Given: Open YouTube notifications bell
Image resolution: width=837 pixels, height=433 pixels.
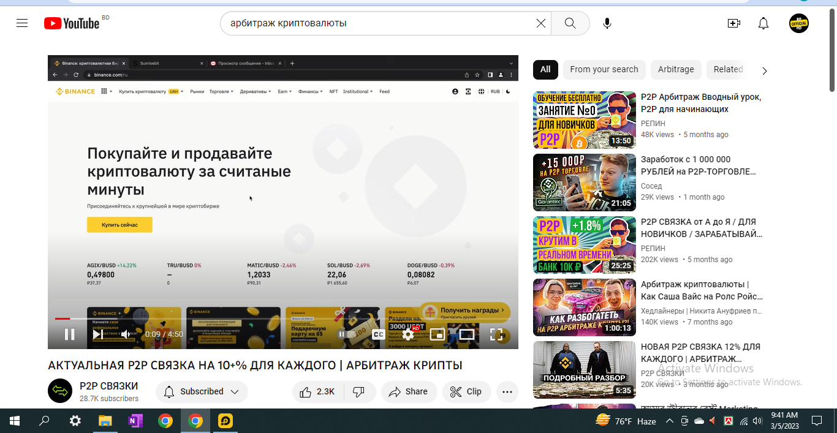Looking at the screenshot, I should click(x=763, y=23).
